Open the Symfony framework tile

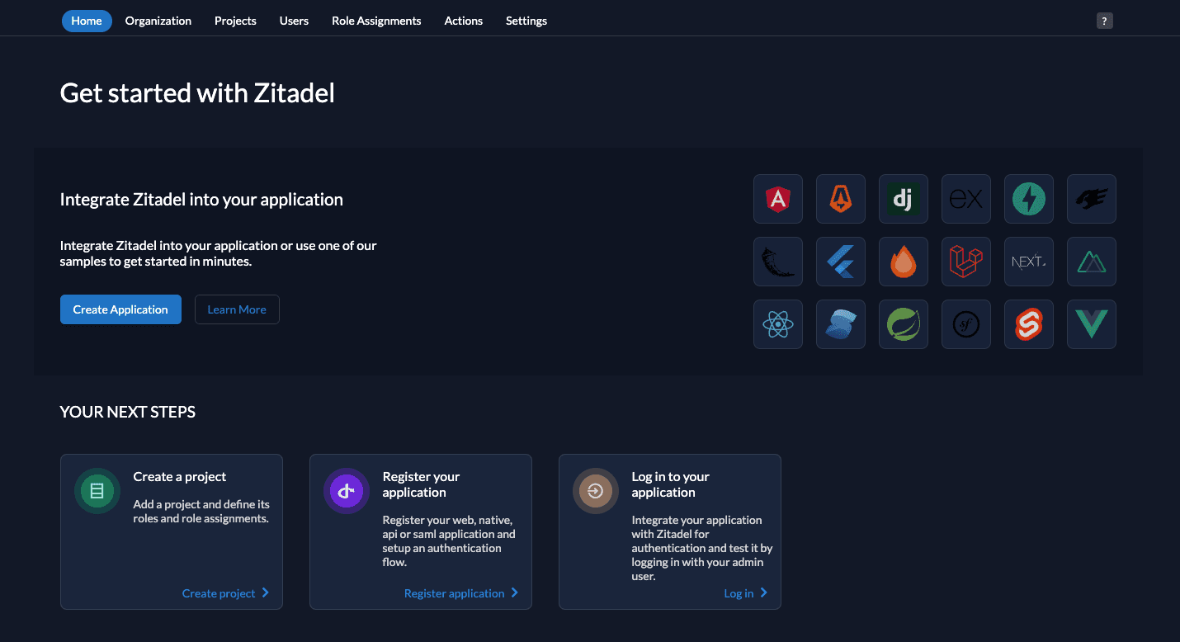click(965, 324)
